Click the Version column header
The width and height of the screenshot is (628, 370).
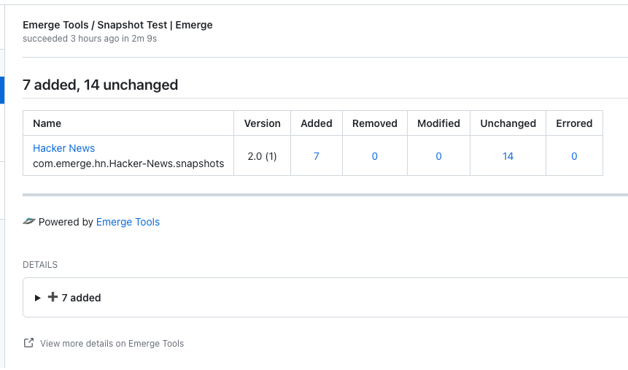(262, 123)
